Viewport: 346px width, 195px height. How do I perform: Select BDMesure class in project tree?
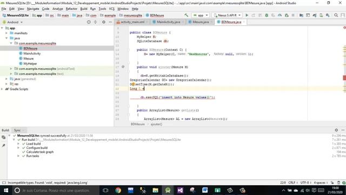pyautogui.click(x=30, y=48)
